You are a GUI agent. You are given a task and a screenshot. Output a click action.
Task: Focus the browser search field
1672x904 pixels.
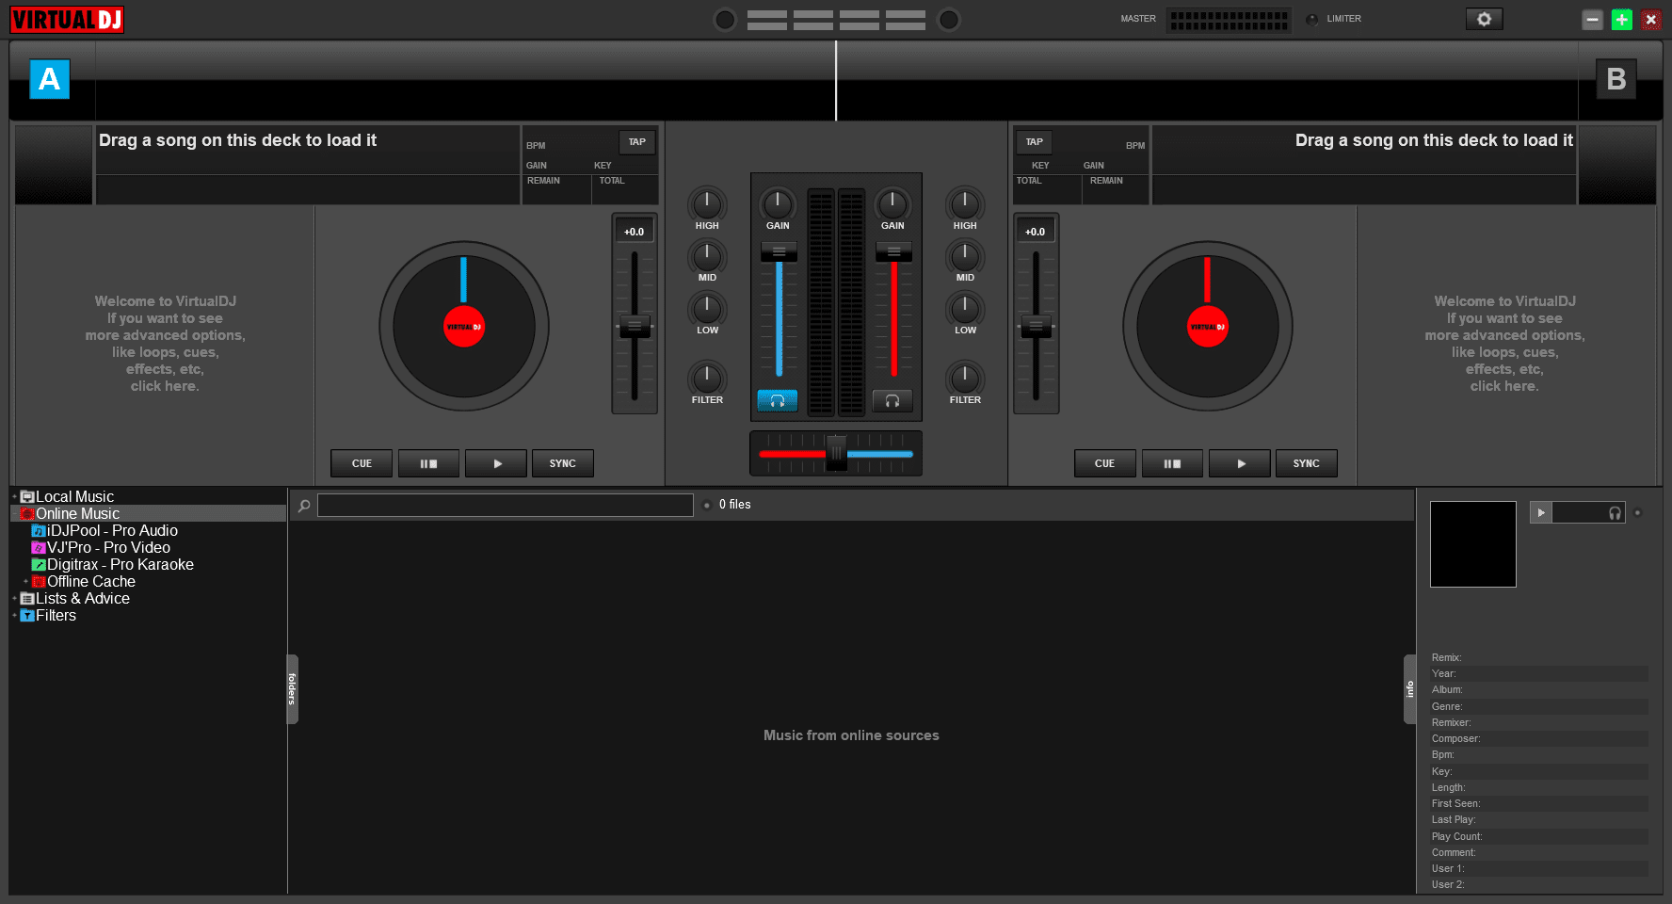(506, 506)
